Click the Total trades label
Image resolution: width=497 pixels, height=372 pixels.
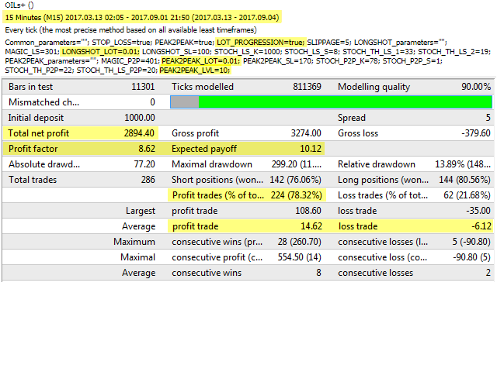[x=33, y=180]
